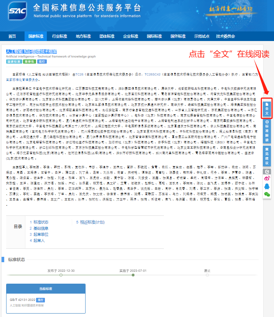
Task: Switch to the 行业标准 tab
Action: 59,36
